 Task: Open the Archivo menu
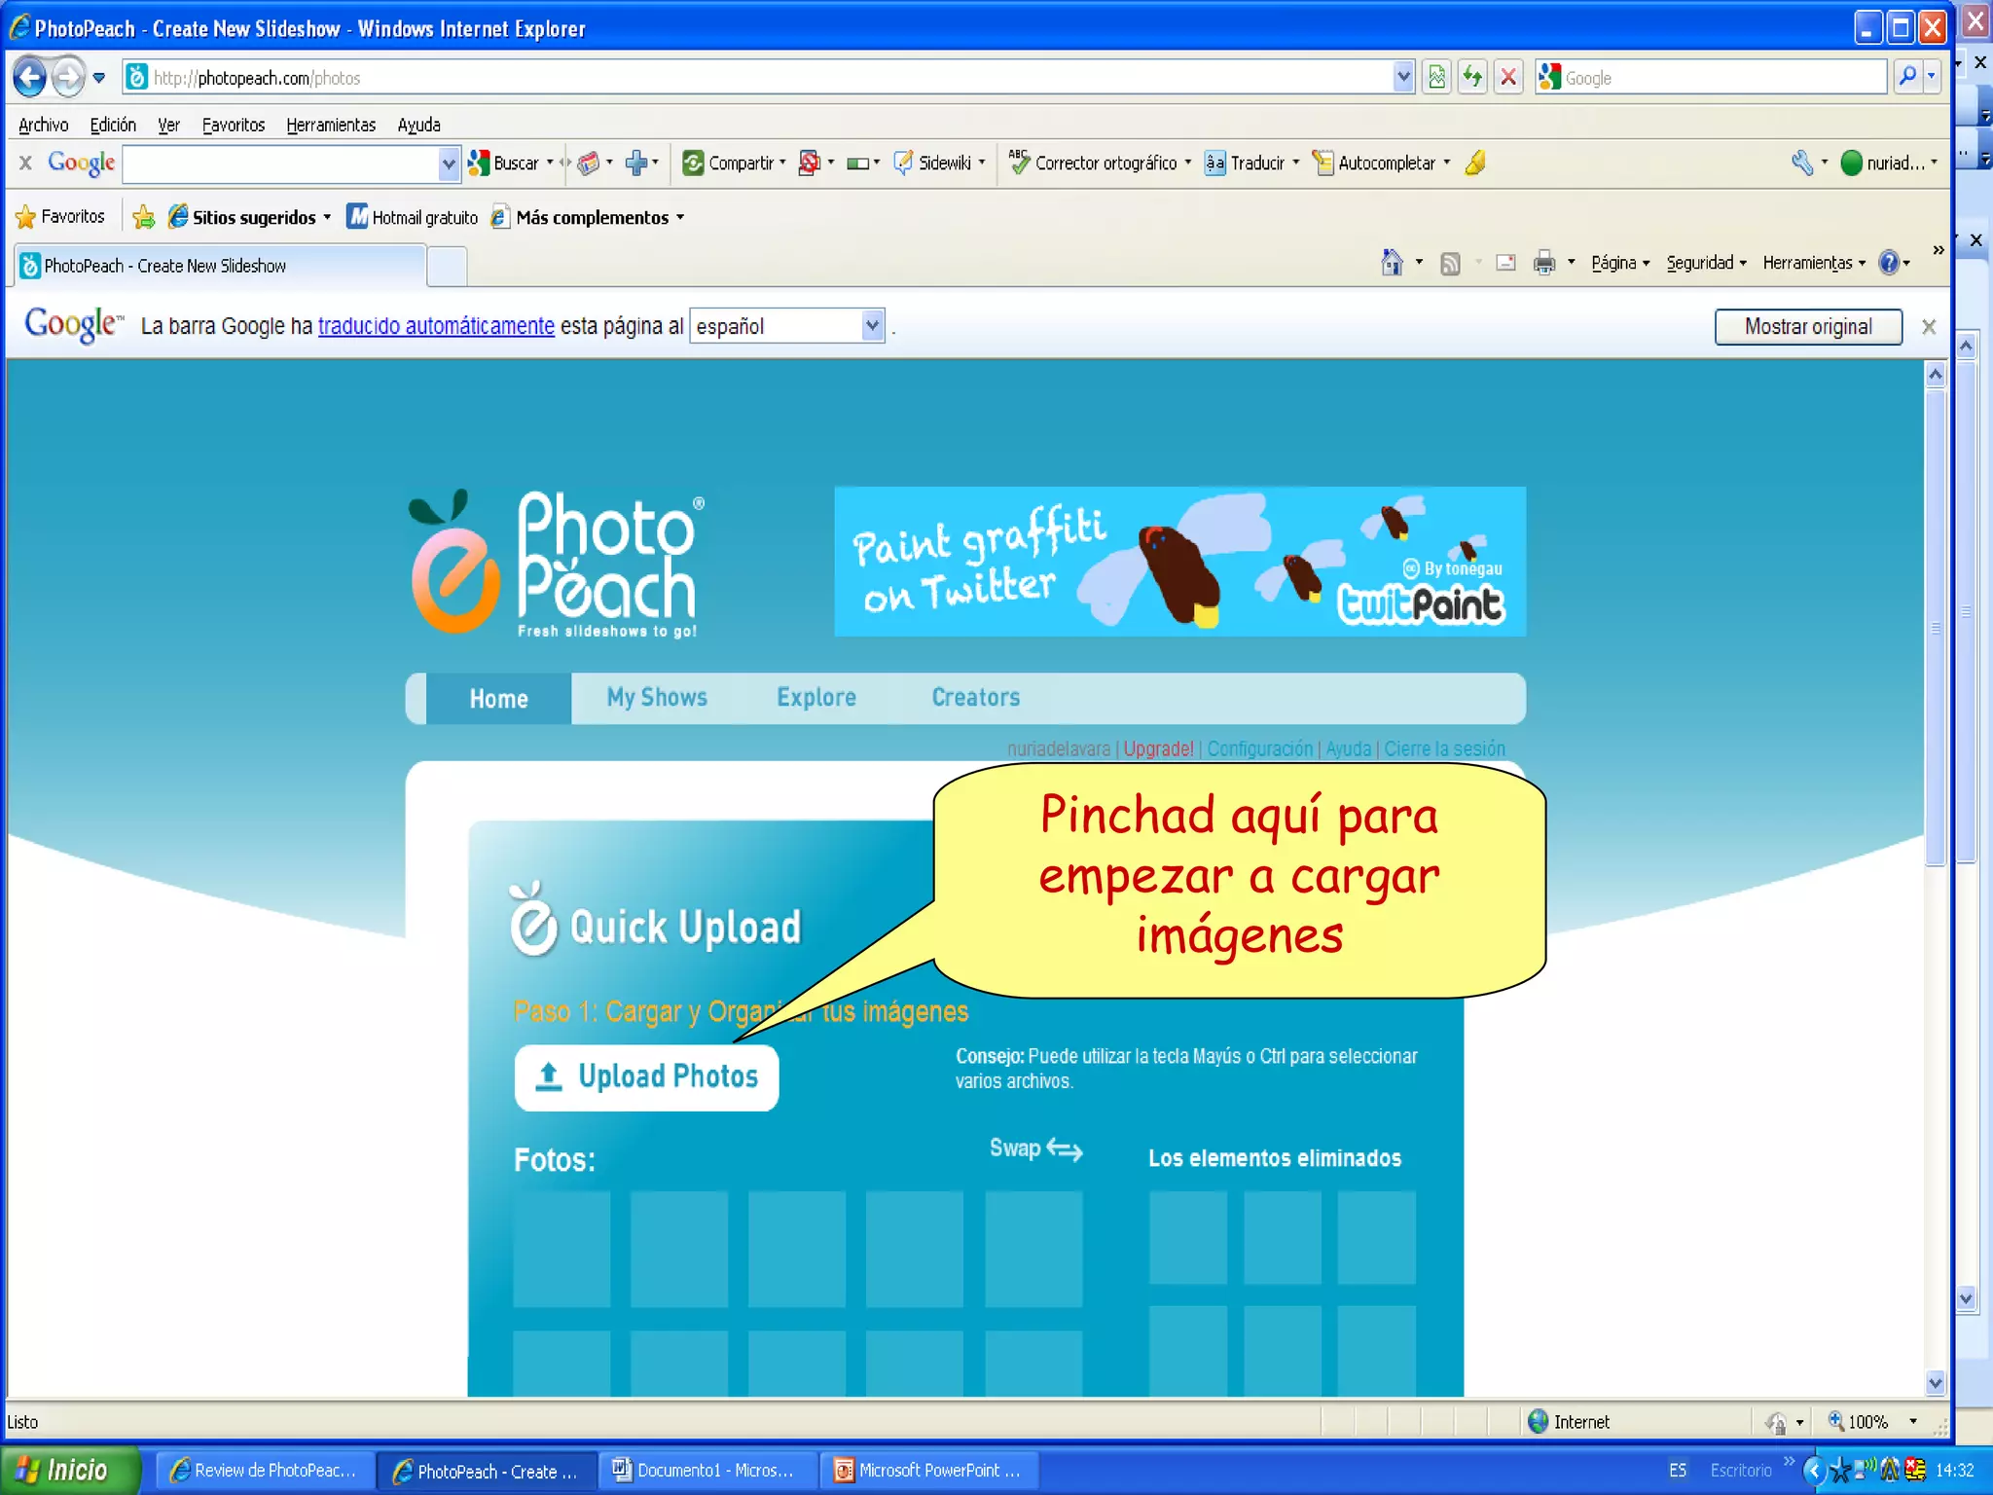(x=43, y=125)
